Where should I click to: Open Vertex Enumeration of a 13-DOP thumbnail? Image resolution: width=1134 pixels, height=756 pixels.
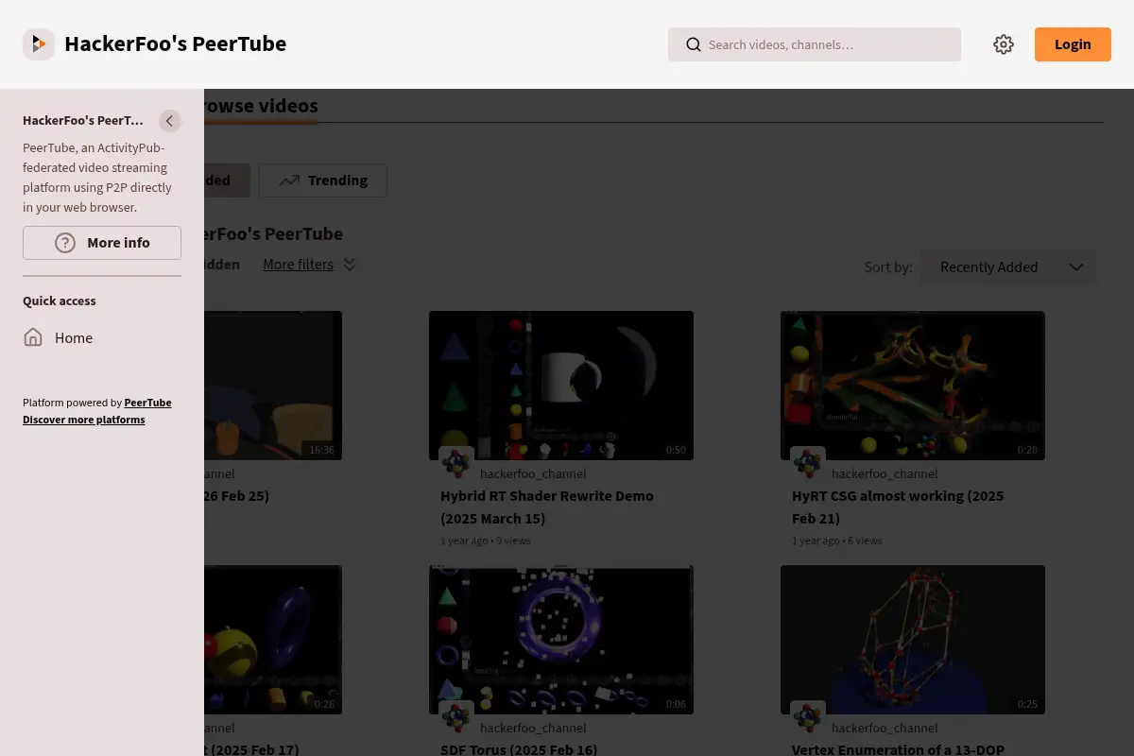pyautogui.click(x=913, y=640)
